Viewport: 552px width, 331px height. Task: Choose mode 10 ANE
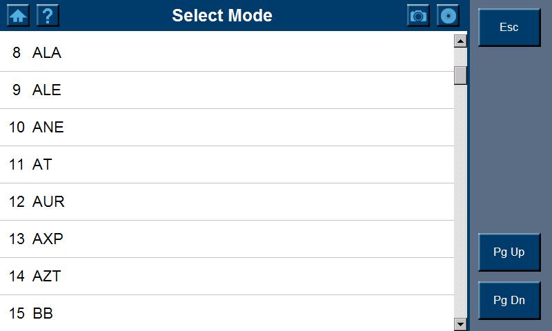point(226,127)
